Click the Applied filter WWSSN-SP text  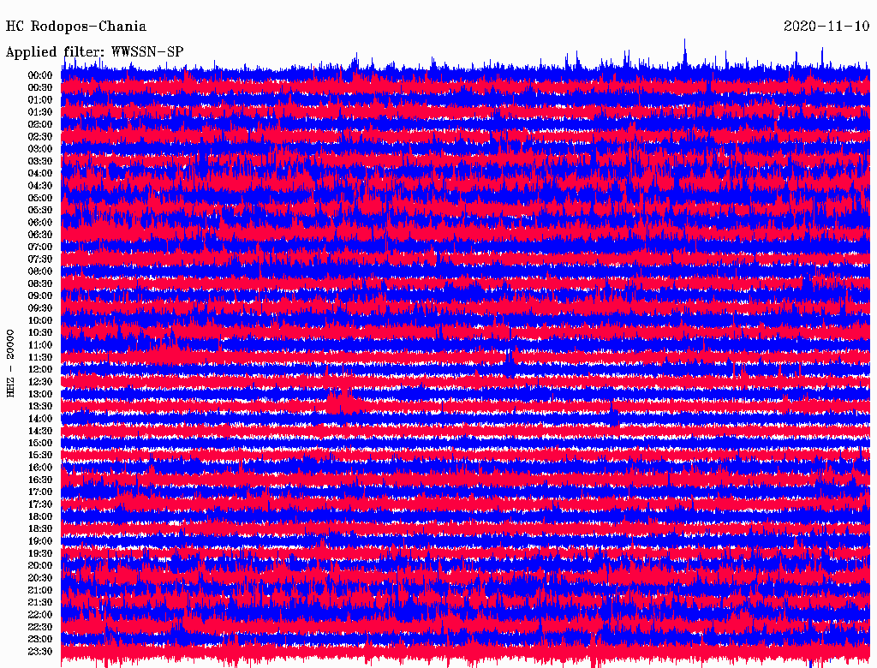(x=94, y=52)
